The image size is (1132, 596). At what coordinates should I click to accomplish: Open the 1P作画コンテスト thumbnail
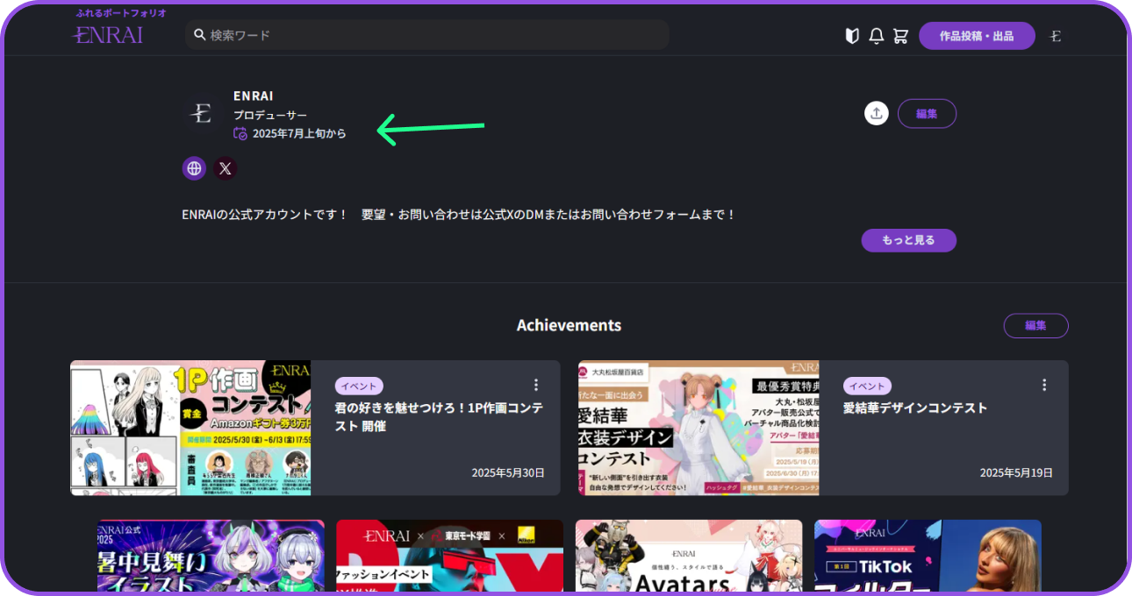(190, 428)
